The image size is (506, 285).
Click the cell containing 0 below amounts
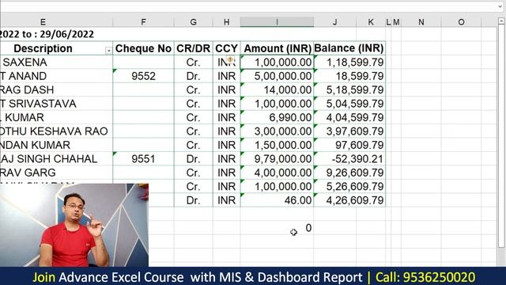pos(277,228)
